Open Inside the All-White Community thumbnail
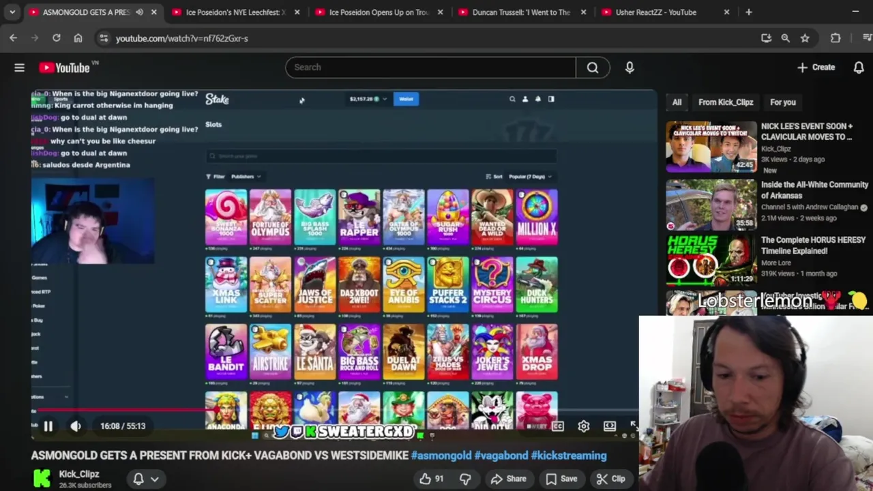 click(x=711, y=205)
